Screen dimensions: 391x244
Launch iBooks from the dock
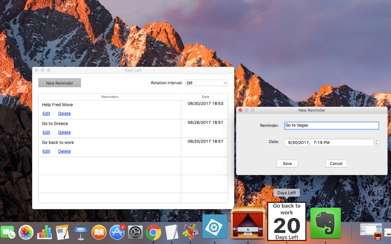click(99, 232)
